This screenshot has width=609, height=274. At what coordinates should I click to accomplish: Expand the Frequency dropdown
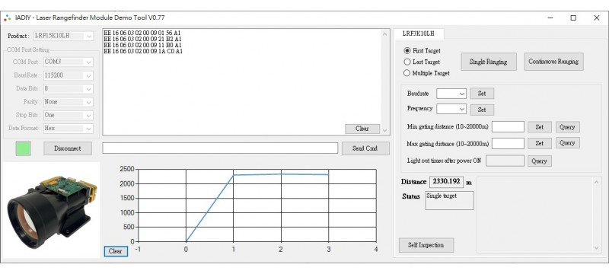pyautogui.click(x=451, y=109)
